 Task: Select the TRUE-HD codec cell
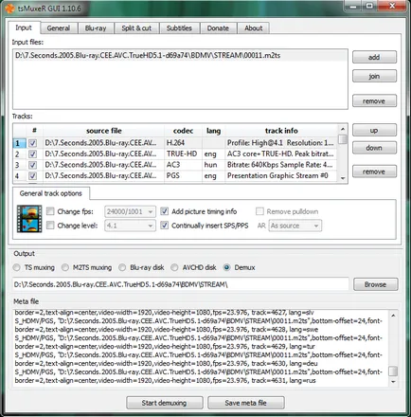183,154
